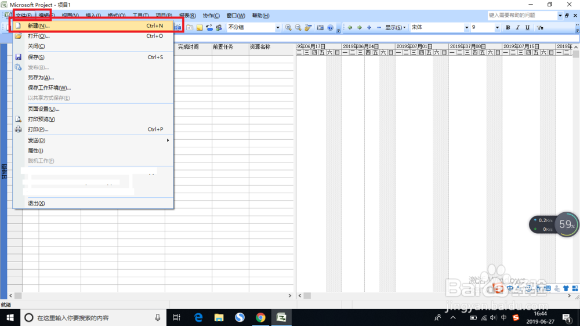This screenshot has height=326, width=580.
Task: Open Microsoft Project Help question-mark icon
Action: 331,27
